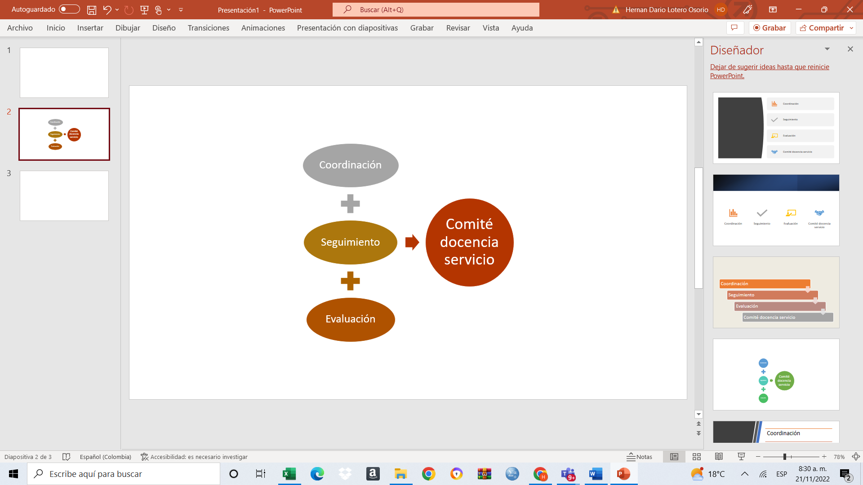
Task: Click the Español (Colombia) language indicator
Action: click(x=106, y=457)
